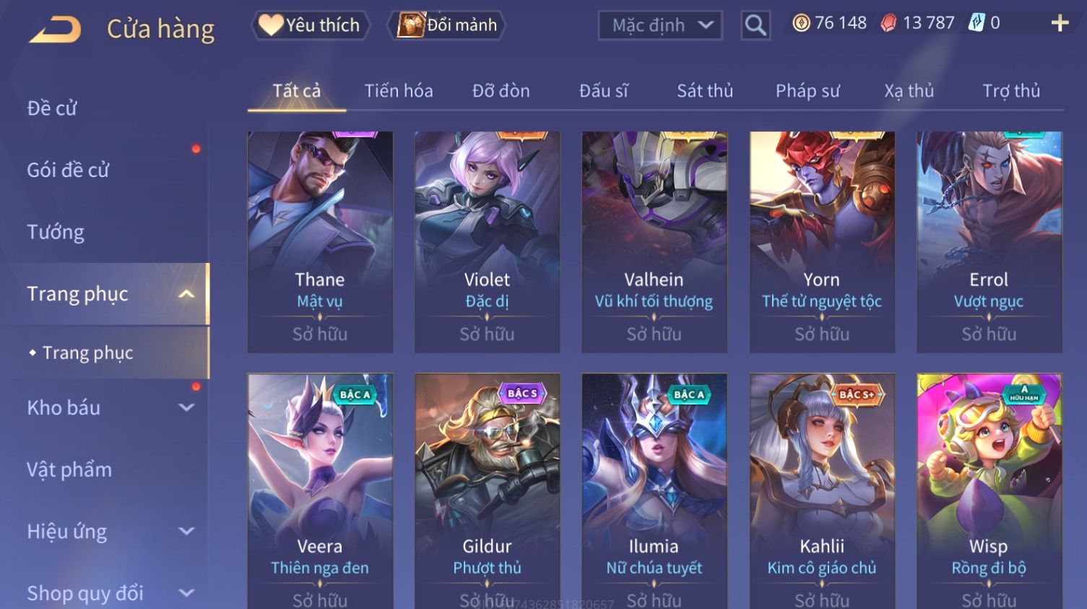Tap the red gem currency icon

click(888, 23)
